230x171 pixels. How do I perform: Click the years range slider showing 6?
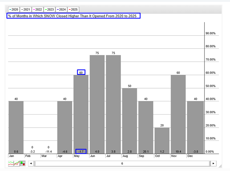coord(122,163)
